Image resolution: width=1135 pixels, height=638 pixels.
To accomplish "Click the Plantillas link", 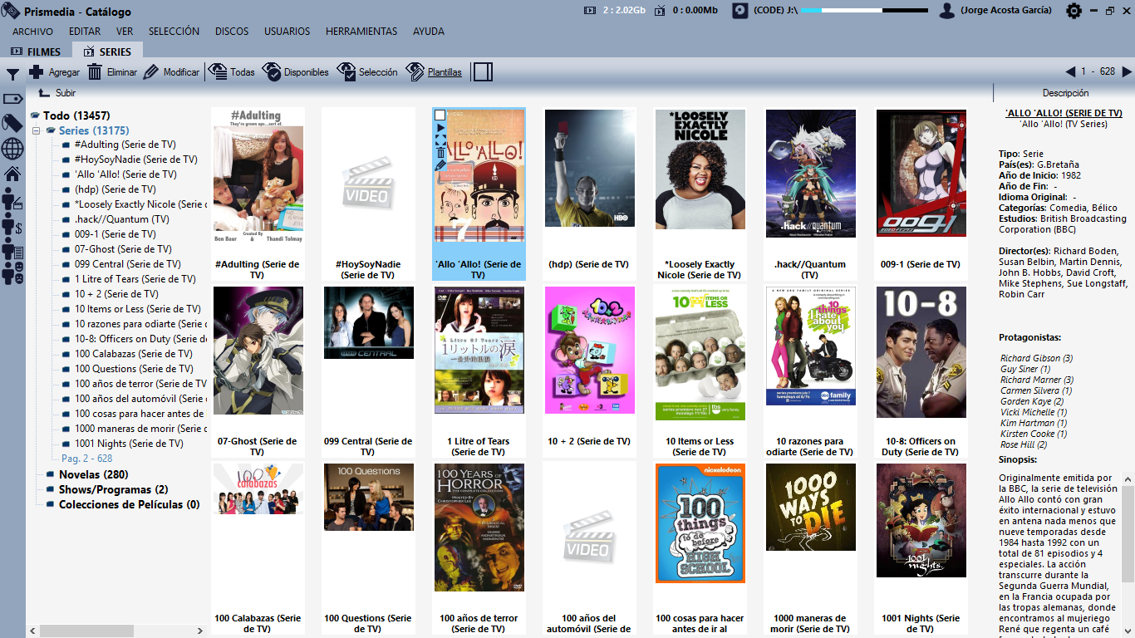I will point(444,72).
